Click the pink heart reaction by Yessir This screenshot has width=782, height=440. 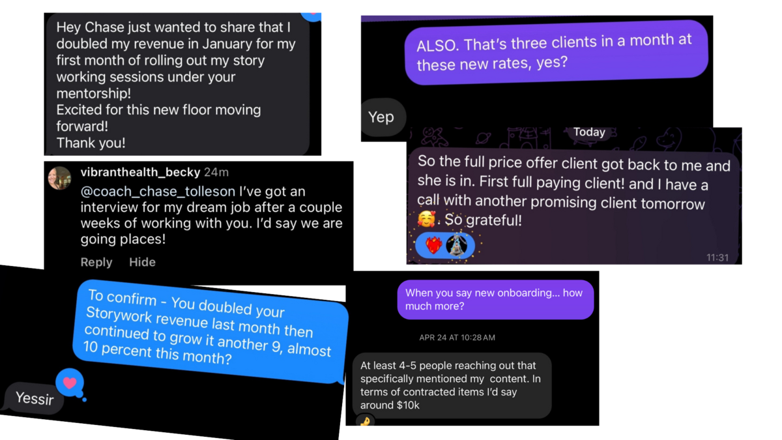(70, 383)
